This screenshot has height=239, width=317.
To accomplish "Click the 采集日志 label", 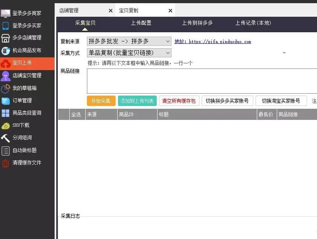I will (70, 216).
